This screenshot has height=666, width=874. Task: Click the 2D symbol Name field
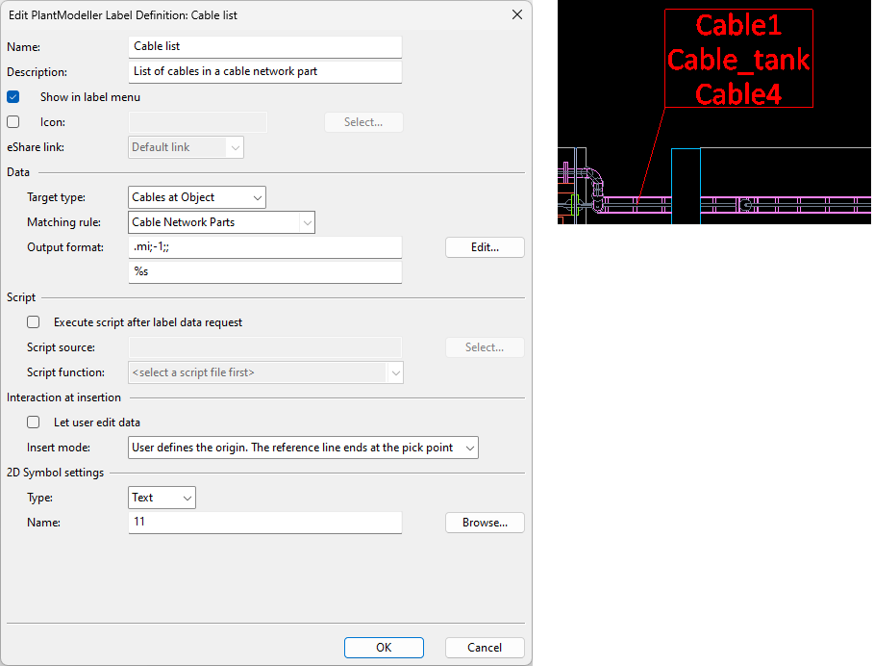(264, 523)
